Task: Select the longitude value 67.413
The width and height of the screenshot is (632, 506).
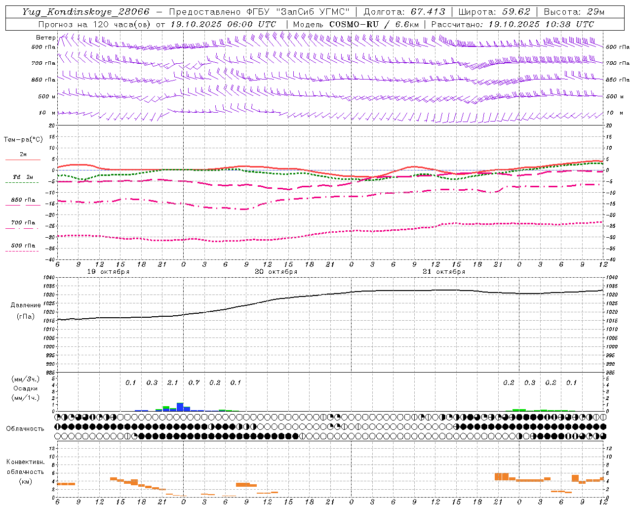Action: (x=428, y=12)
